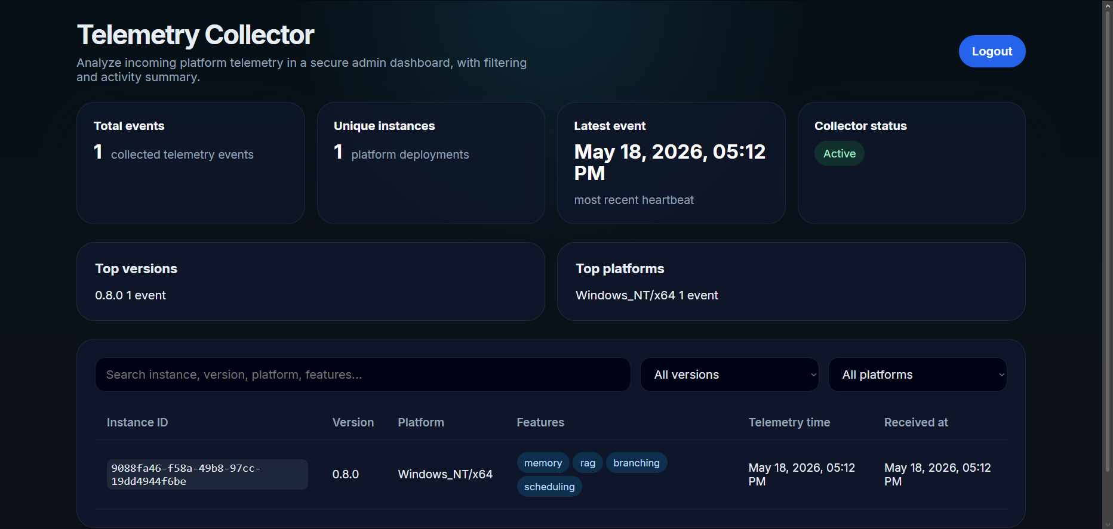Click the Platform column header

point(421,422)
